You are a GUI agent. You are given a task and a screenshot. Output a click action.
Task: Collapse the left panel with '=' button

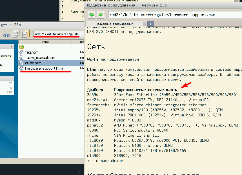click(11, 46)
